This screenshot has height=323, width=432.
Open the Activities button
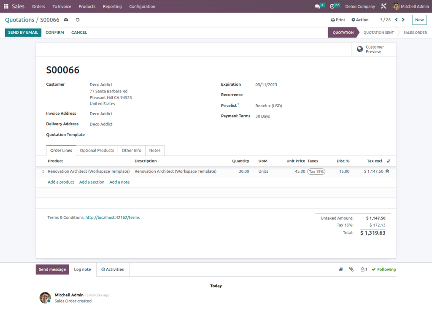(112, 269)
